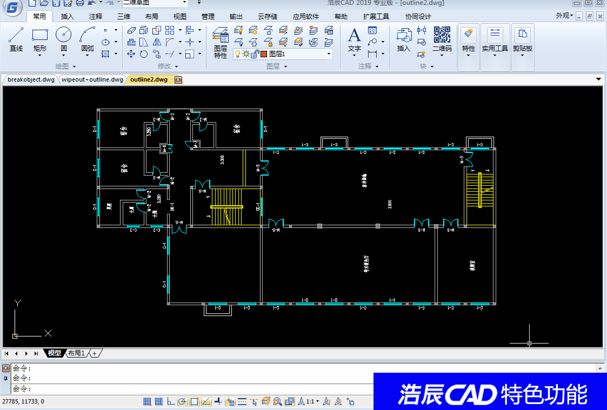Expand the 注释 panel arrow
This screenshot has height=410, width=607.
377,66
